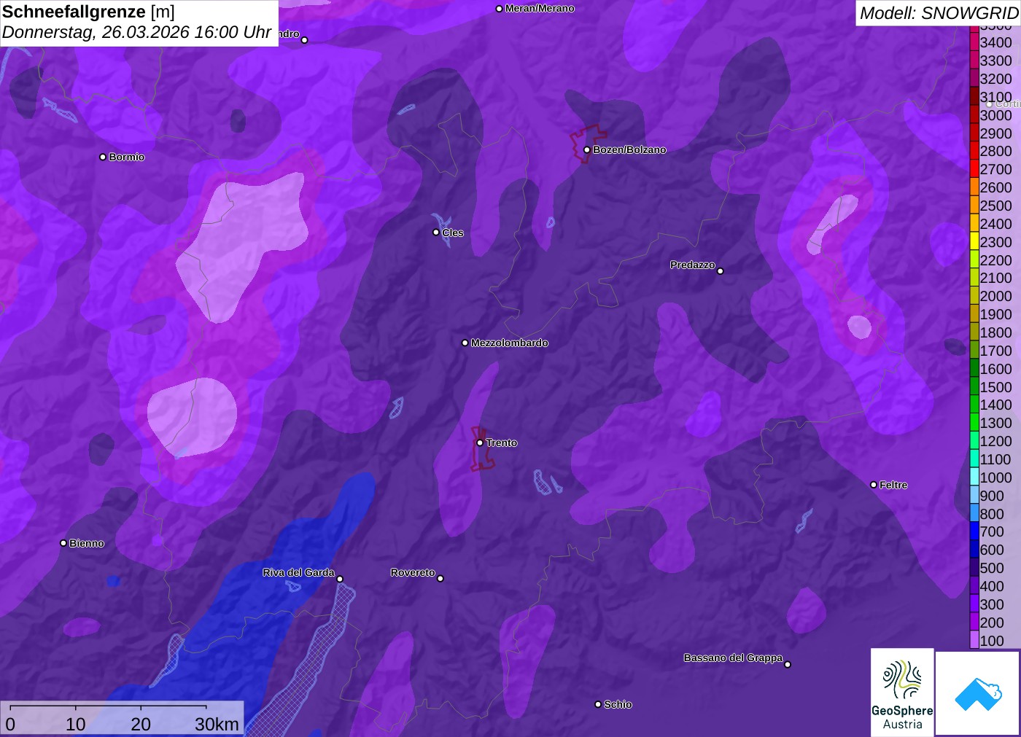This screenshot has width=1021, height=737.
Task: Select the Bassano del Grappa marker dot
Action: coord(788,664)
